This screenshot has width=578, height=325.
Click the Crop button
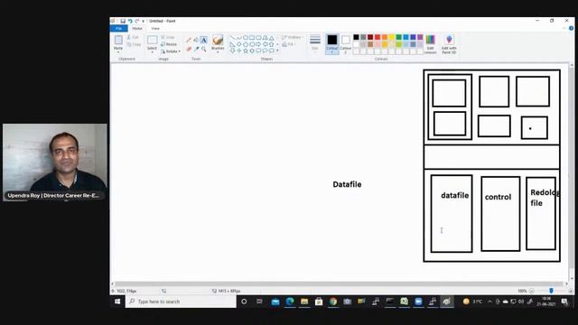pos(168,37)
